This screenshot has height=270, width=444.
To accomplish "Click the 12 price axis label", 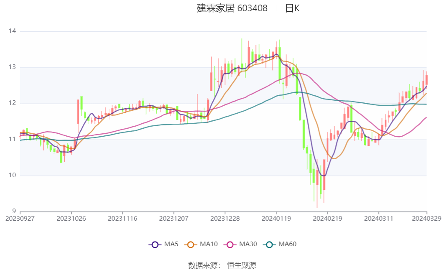I will (12, 103).
